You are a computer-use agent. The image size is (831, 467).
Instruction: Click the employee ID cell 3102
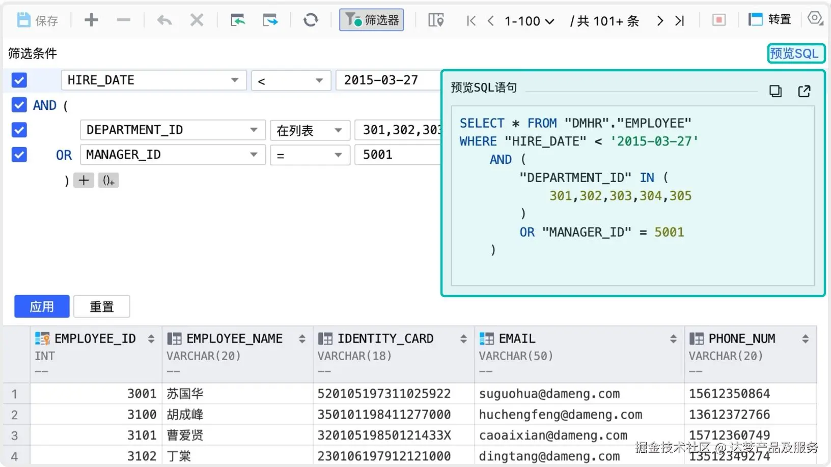pyautogui.click(x=96, y=456)
